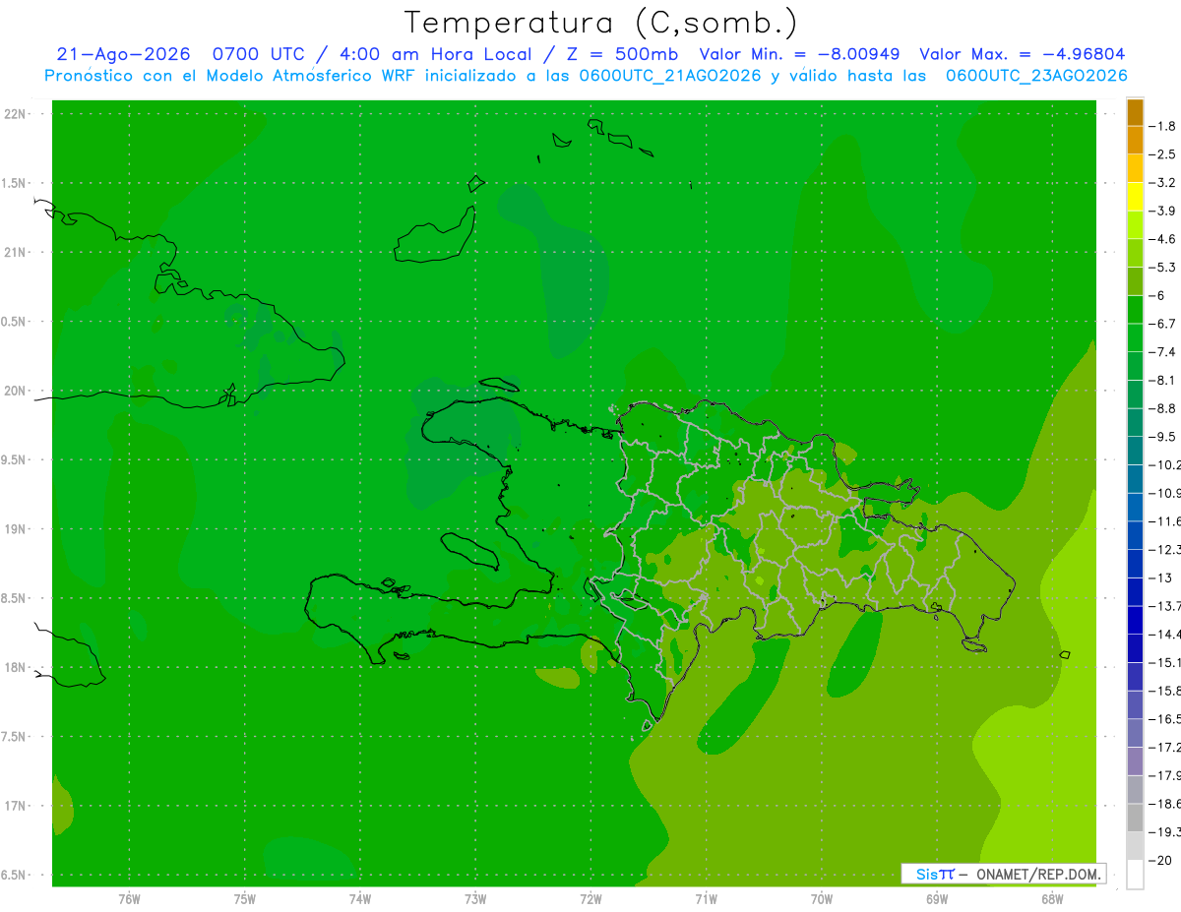Pick the purple legend swatch beside -17.9
Image resolution: width=1181 pixels, height=912 pixels.
(x=1135, y=761)
